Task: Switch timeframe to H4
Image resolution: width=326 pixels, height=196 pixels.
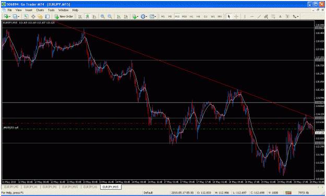Action: [x=198, y=16]
